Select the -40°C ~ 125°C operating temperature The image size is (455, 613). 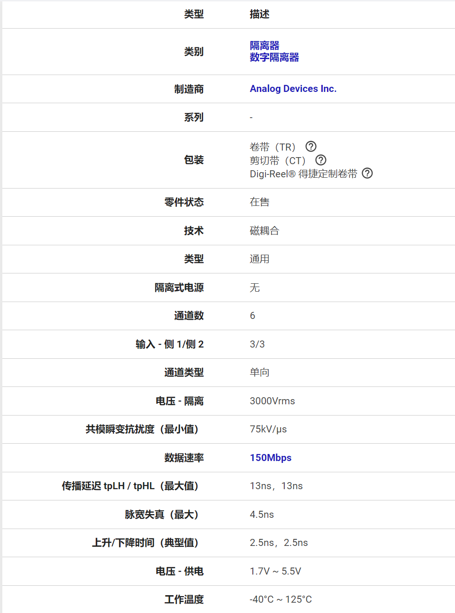click(x=281, y=599)
